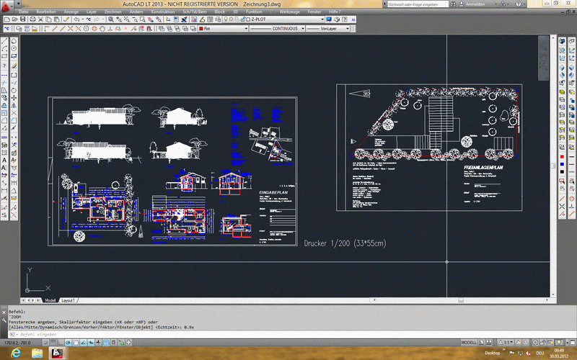The width and height of the screenshot is (577, 360).
Task: Select the black color swatch in right toolbar
Action: pos(562,171)
